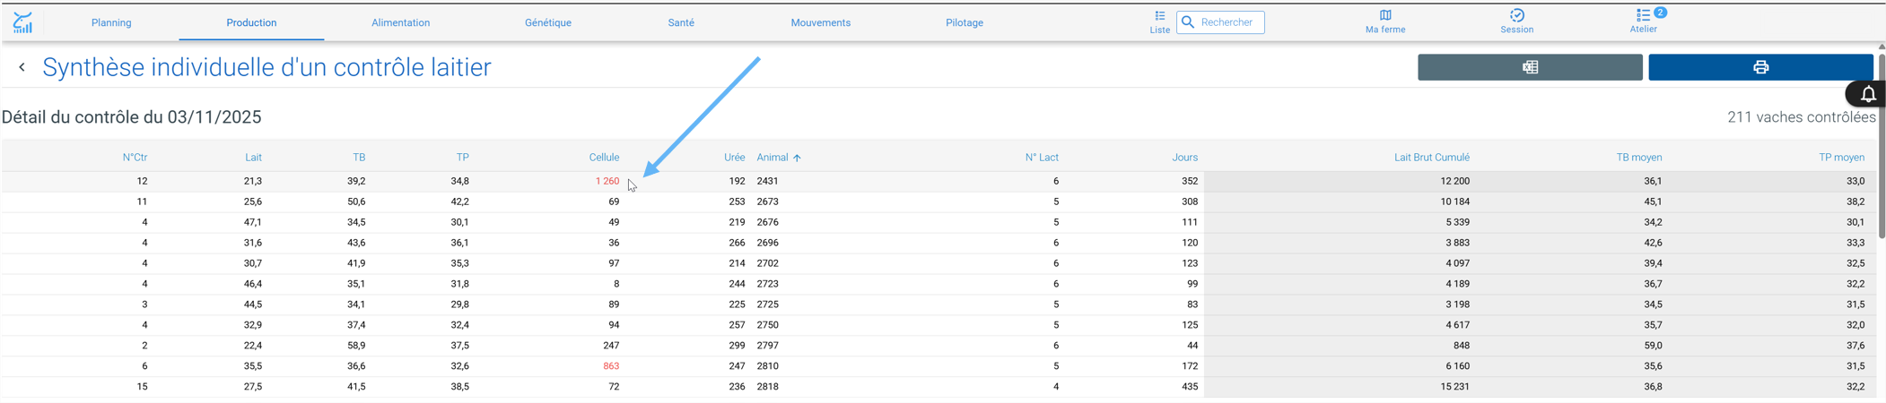Click TB value 58,9

356,346
